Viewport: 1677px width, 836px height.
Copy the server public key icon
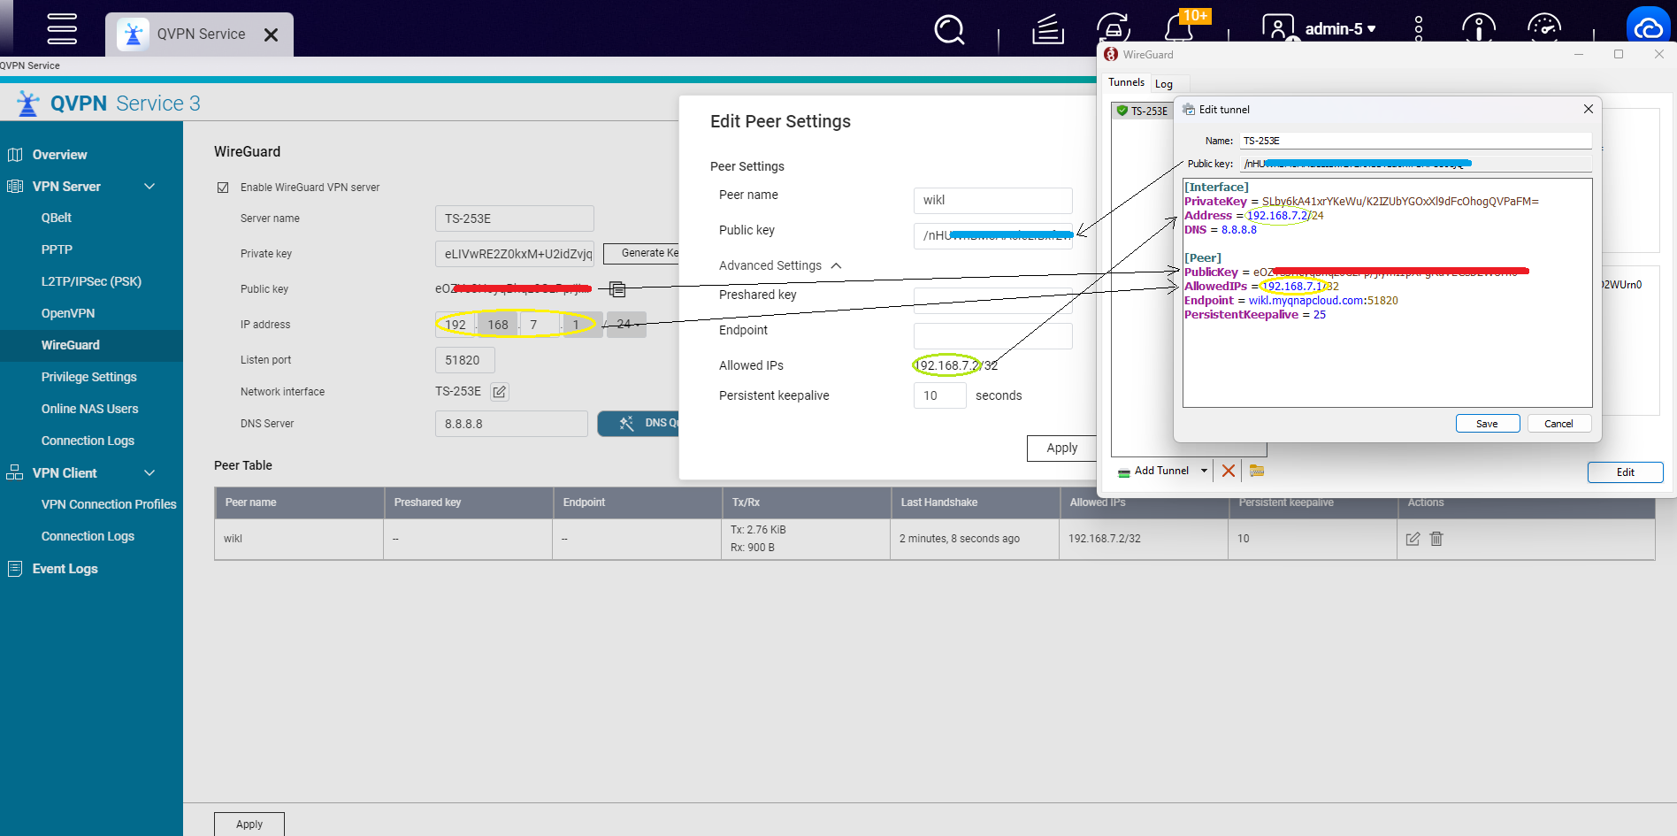tap(617, 288)
